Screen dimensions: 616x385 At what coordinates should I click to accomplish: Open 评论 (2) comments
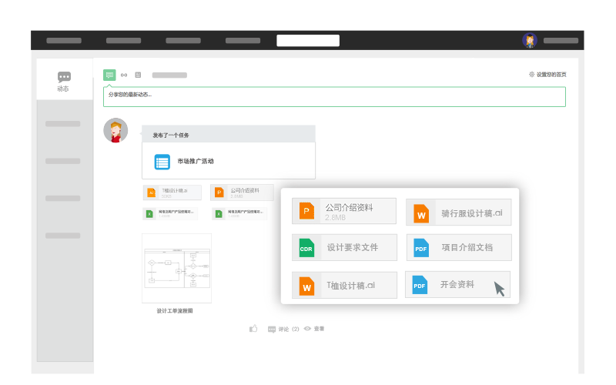pyautogui.click(x=283, y=330)
